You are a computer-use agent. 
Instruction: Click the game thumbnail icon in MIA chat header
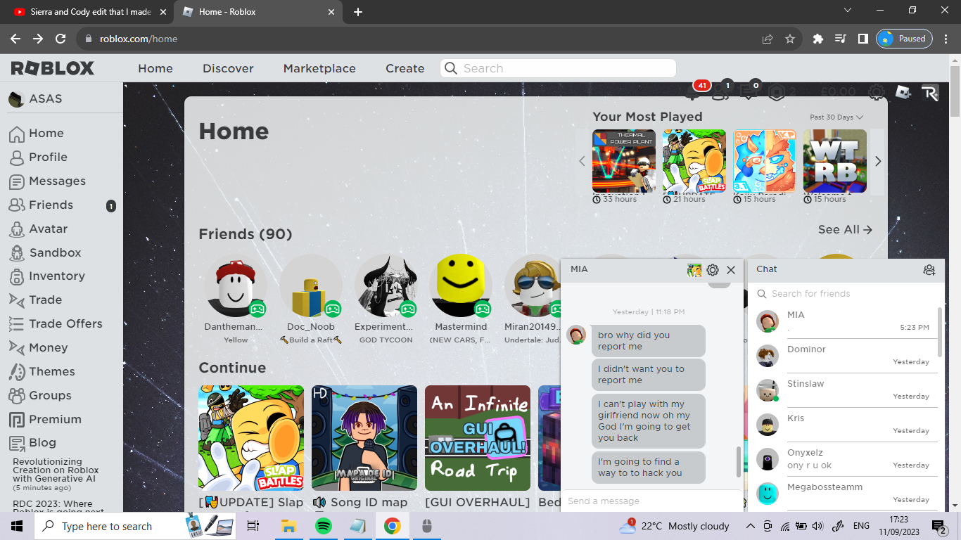pyautogui.click(x=694, y=270)
